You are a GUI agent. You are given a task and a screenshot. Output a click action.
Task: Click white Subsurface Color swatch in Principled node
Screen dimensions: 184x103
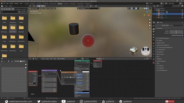click(x=86, y=72)
